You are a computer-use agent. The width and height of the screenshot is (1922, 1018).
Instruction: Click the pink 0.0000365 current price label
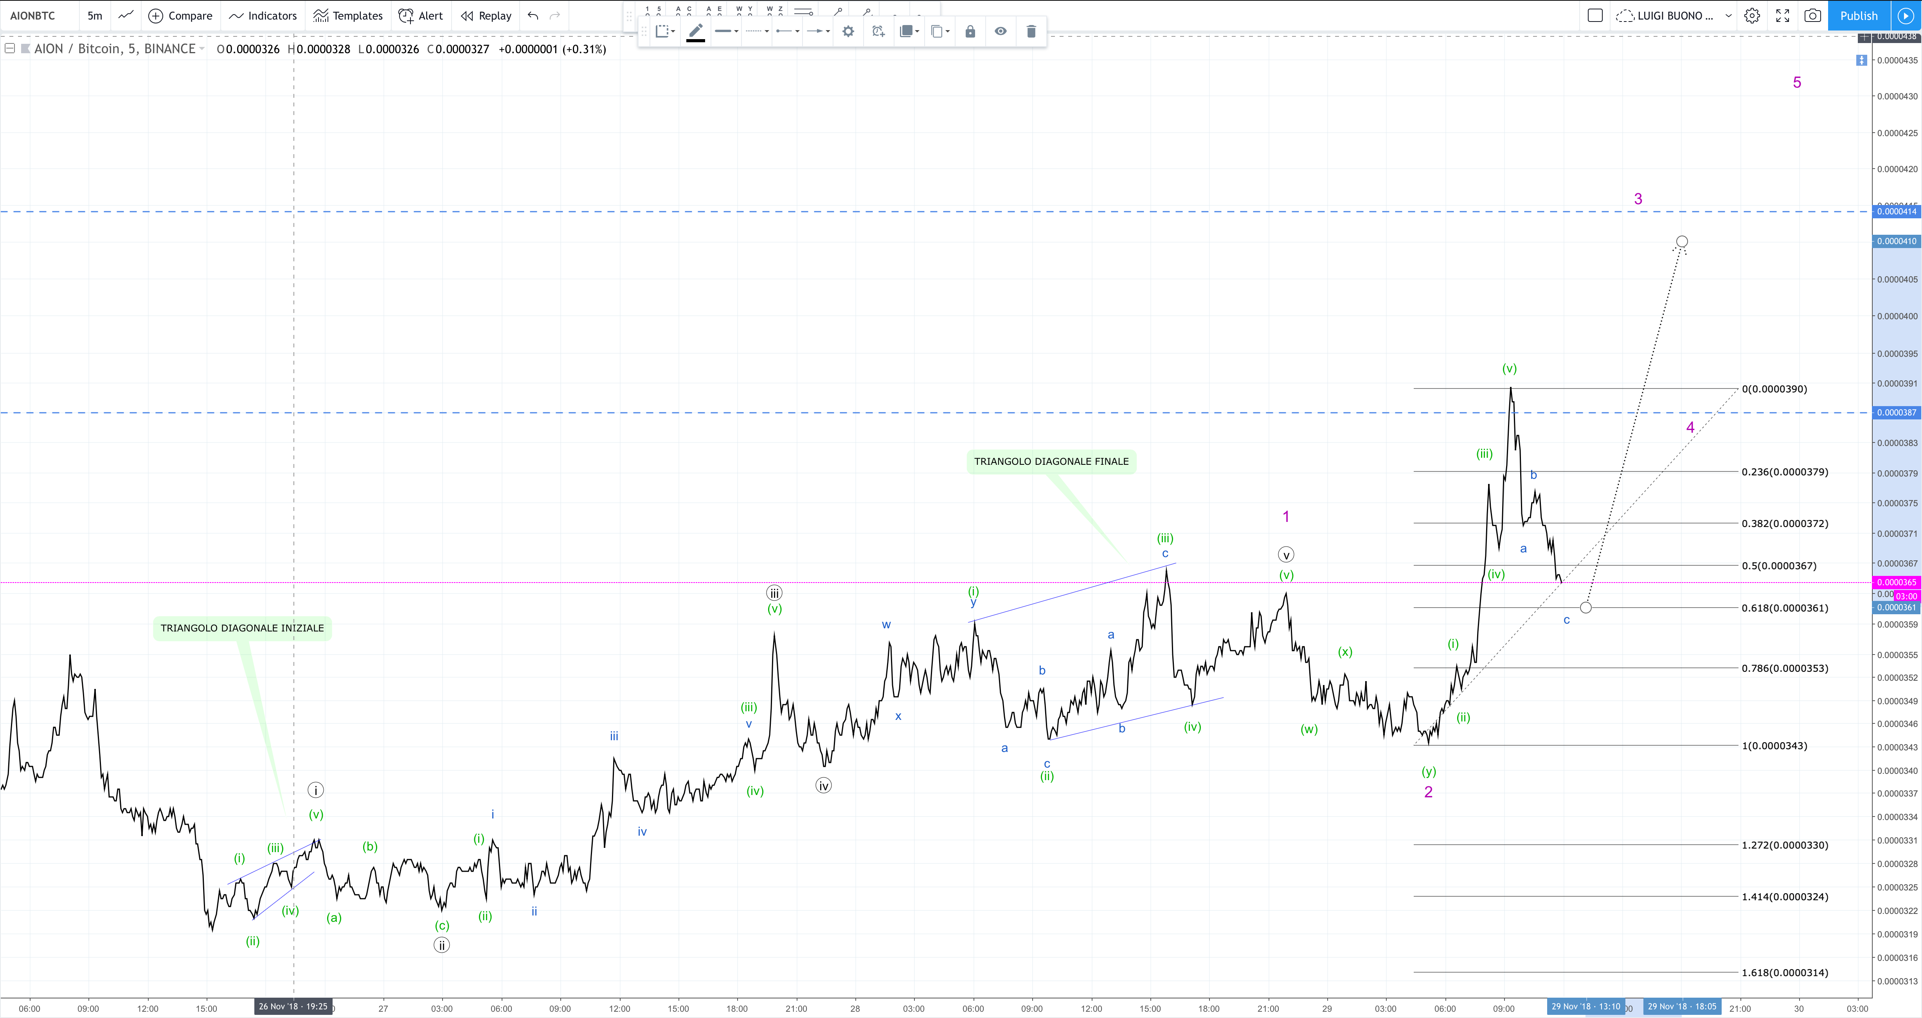click(x=1896, y=583)
